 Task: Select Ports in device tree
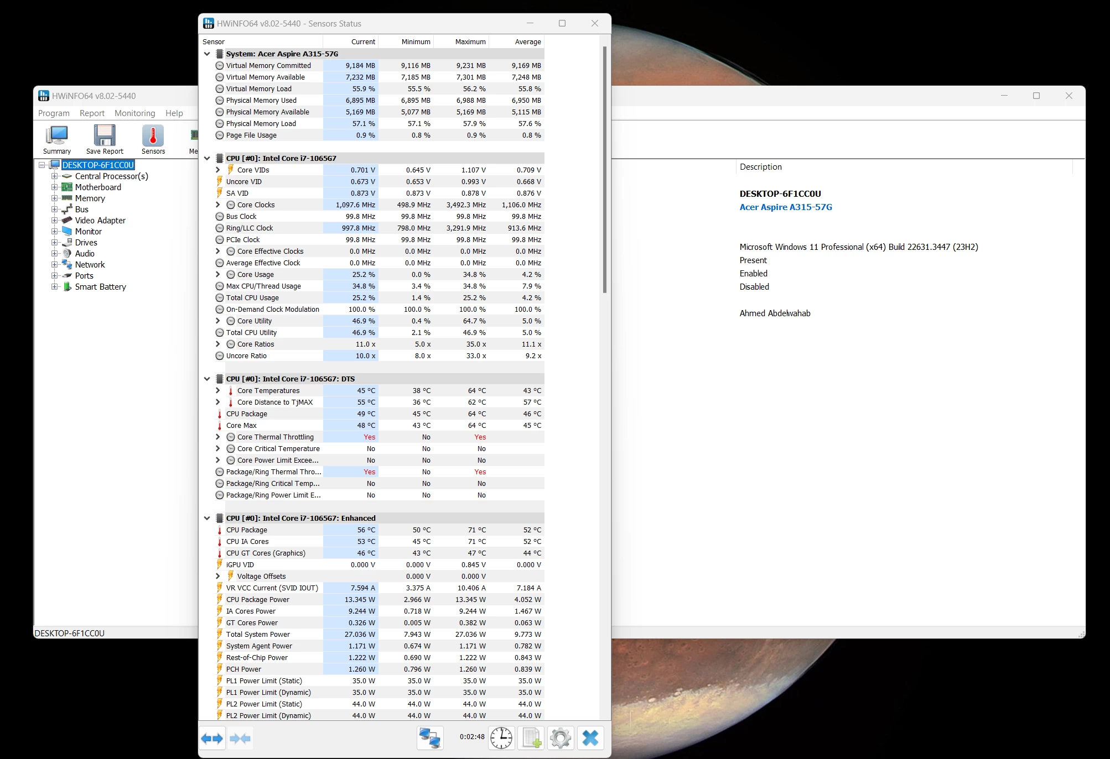pos(84,276)
